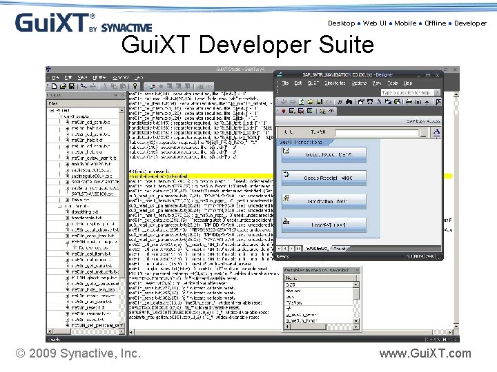Click the red-X screen icon in Designer second toolbar
The width and height of the screenshot is (497, 372).
point(301,111)
